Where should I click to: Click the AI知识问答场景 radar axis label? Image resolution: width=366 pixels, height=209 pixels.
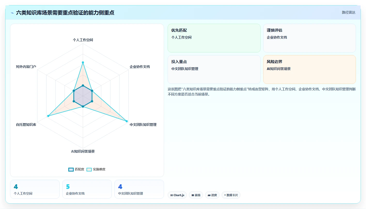tap(83, 151)
